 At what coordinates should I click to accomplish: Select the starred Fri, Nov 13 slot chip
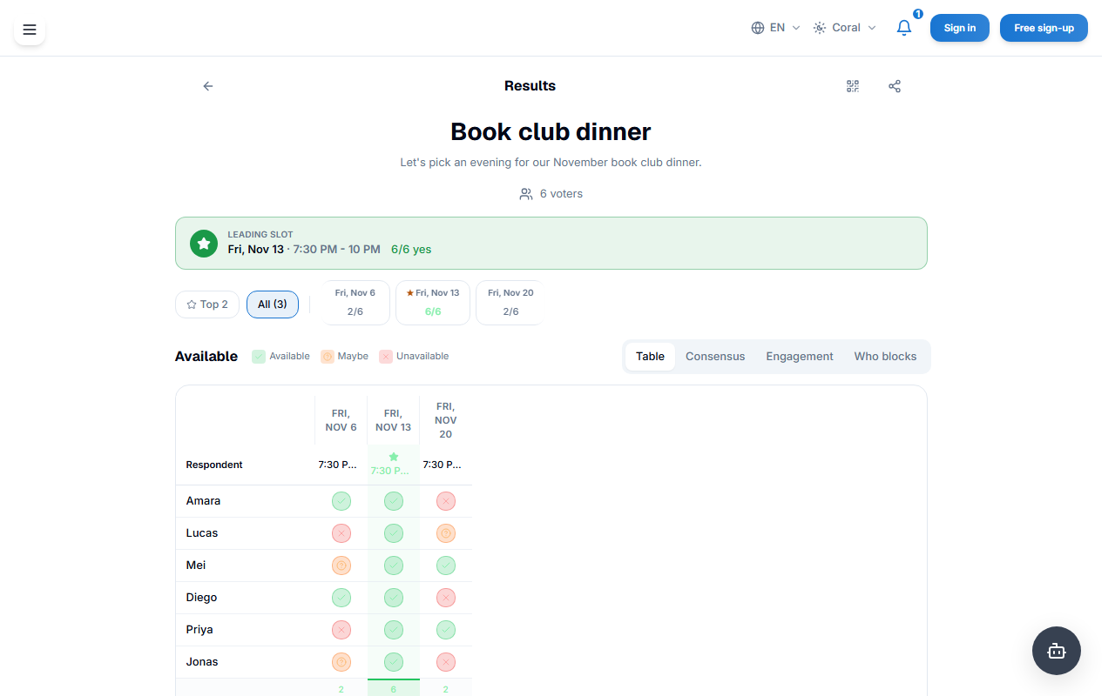tap(433, 303)
